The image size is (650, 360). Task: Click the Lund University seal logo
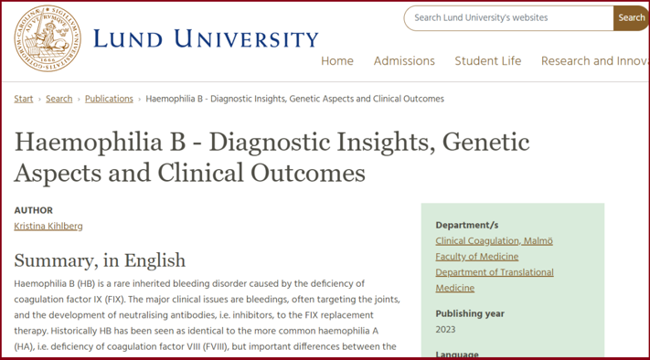[x=48, y=38]
